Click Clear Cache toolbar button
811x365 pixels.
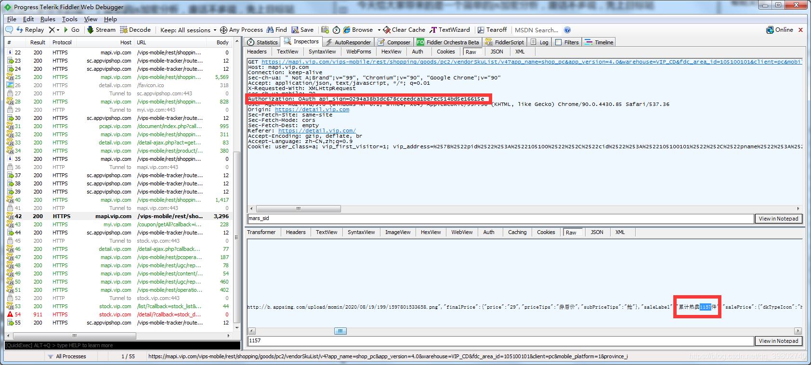pos(404,30)
